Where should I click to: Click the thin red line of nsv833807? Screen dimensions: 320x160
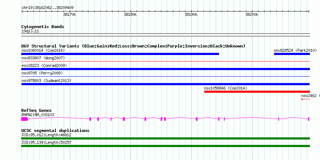[165, 61]
